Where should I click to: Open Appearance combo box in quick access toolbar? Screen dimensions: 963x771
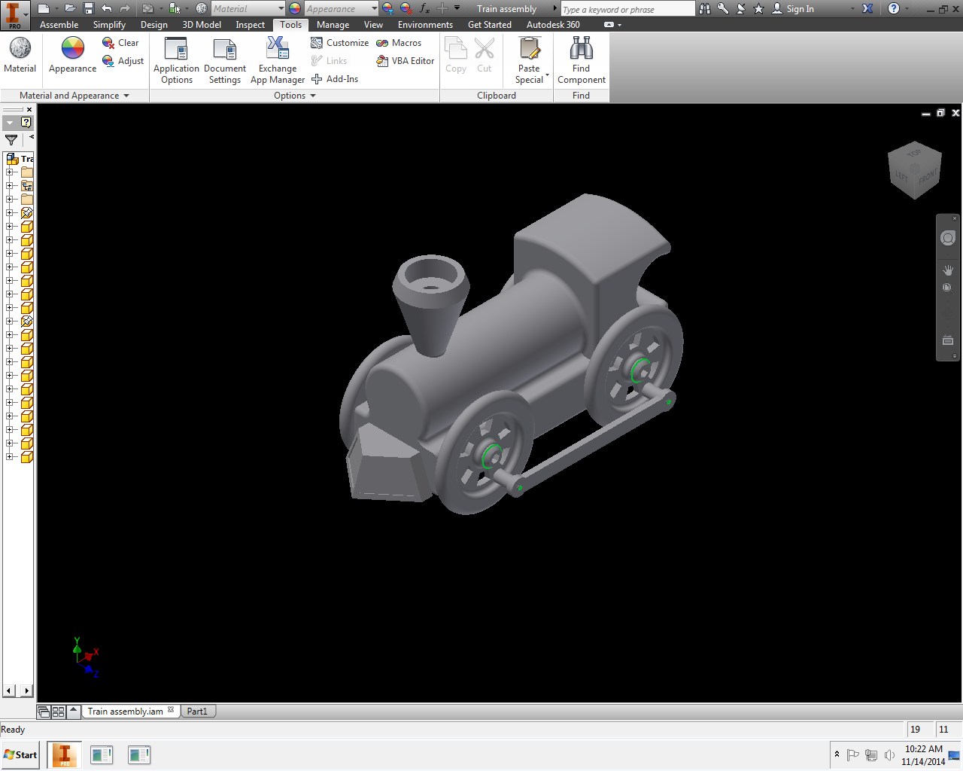(x=342, y=8)
